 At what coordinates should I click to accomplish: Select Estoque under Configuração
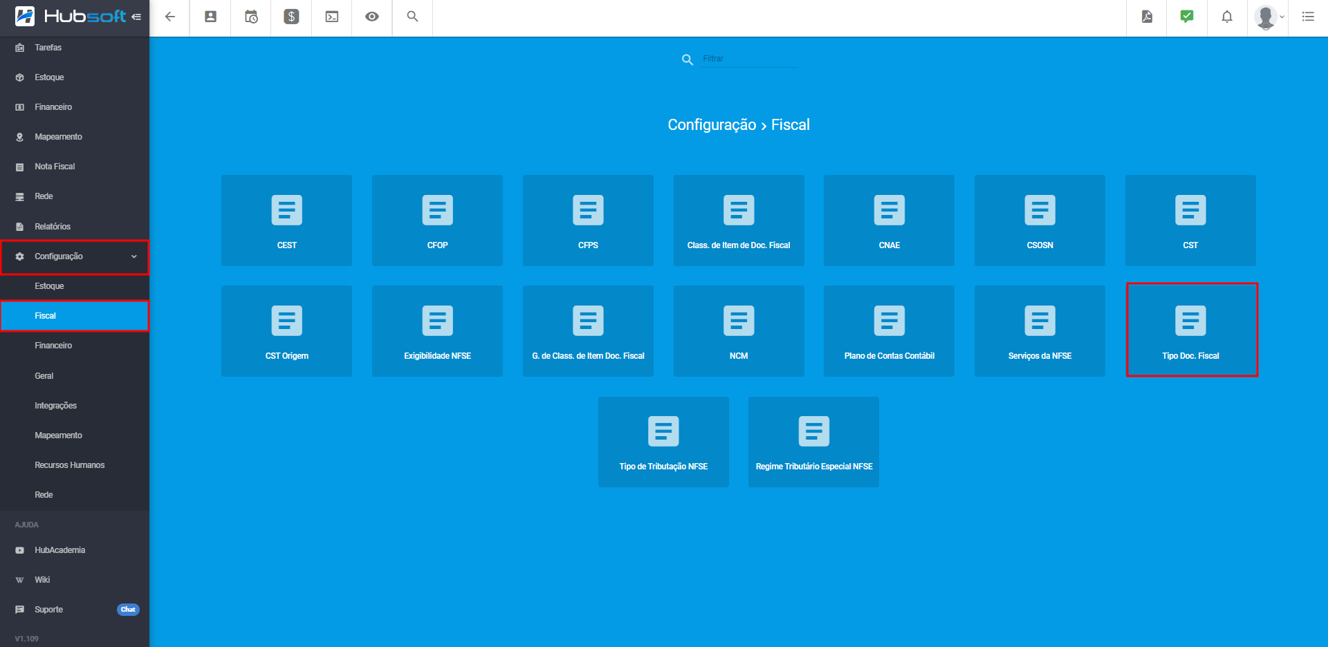click(75, 286)
